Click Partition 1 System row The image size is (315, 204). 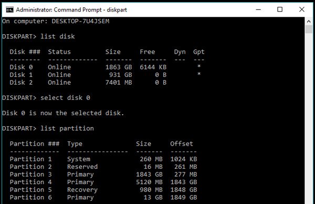click(x=103, y=159)
